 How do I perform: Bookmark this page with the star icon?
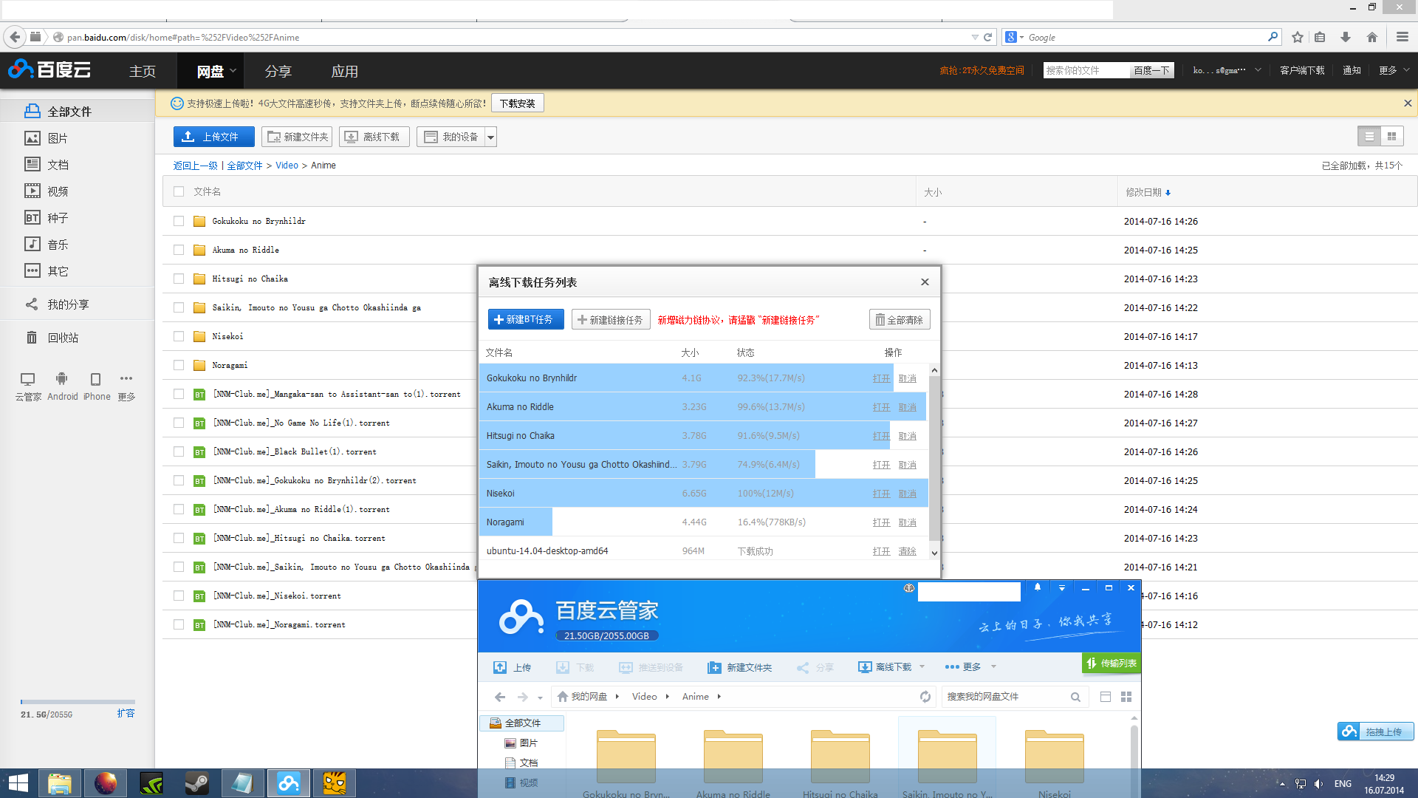point(1298,37)
